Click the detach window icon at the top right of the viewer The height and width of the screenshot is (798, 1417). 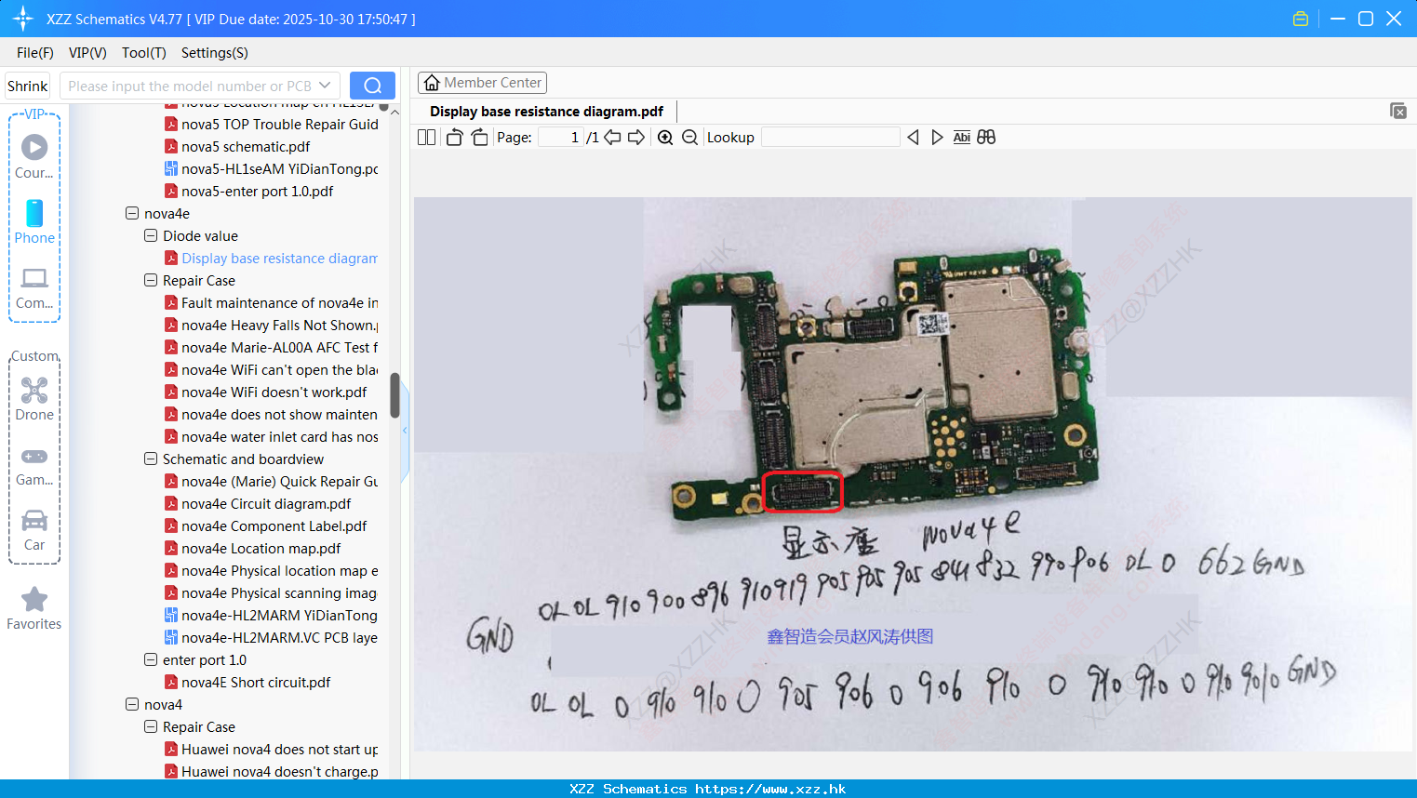point(1398,111)
